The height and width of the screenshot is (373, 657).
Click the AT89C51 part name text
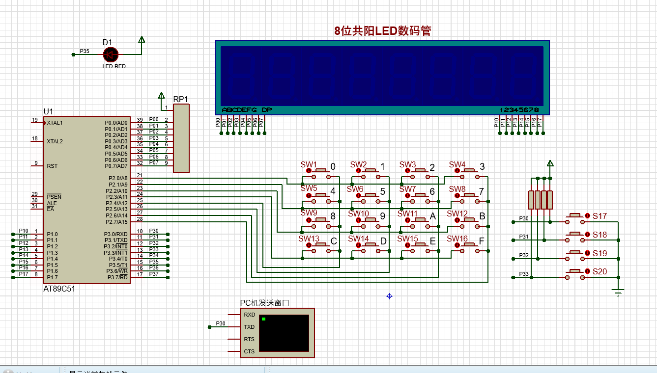point(59,289)
